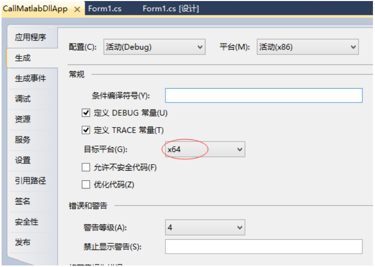Open the 警告等级 dropdown

pyautogui.click(x=205, y=228)
